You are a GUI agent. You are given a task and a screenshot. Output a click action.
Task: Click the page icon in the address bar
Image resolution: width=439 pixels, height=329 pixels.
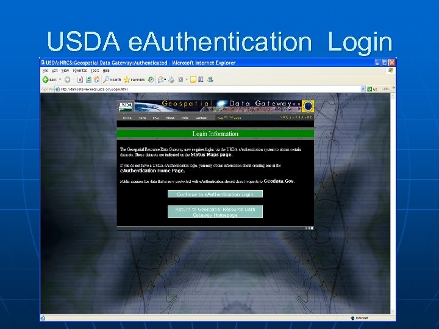[58, 89]
